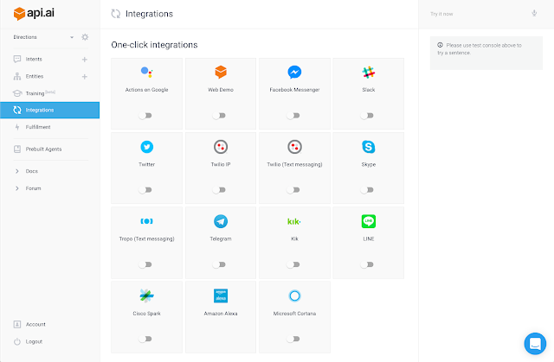554x362 pixels.
Task: Click the microphone icon in test console
Action: (x=534, y=14)
